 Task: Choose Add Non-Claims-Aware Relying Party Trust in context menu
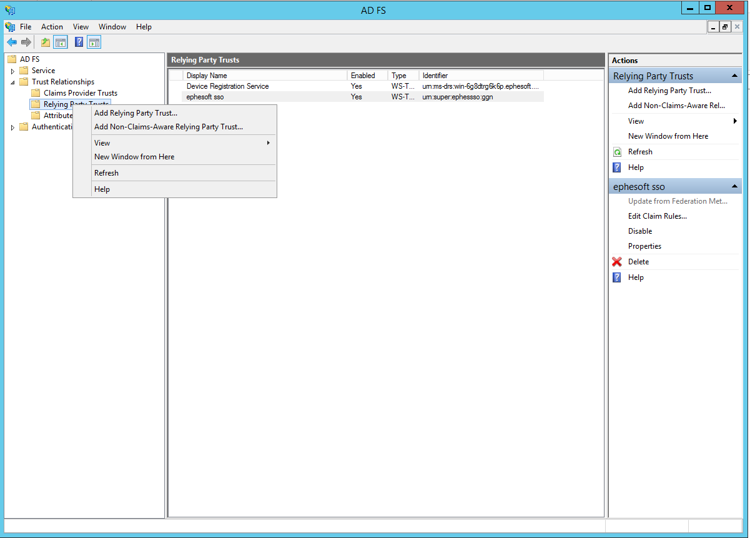[175, 127]
